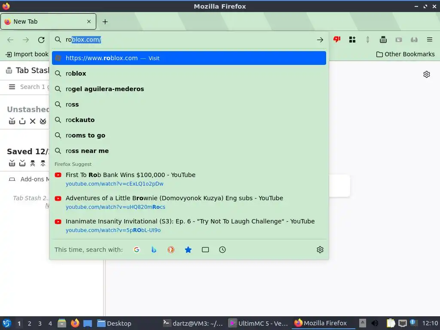This screenshot has height=330, width=440.
Task: Click the grayed vertical arrows toolbar icon
Action: pos(368,40)
